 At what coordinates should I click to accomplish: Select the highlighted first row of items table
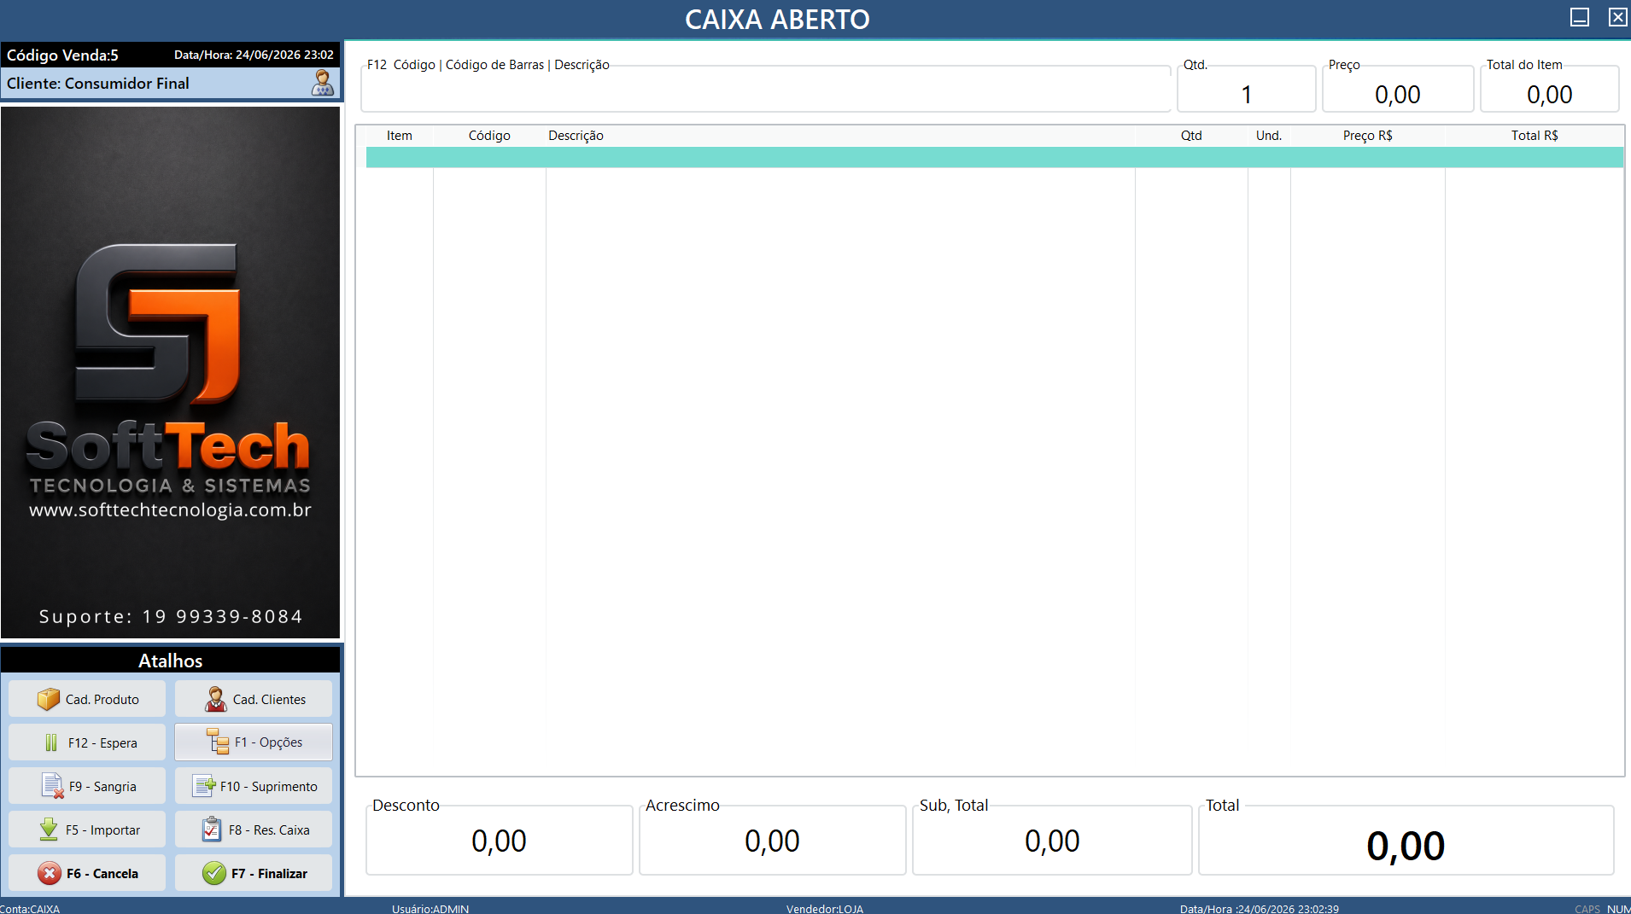pos(995,157)
